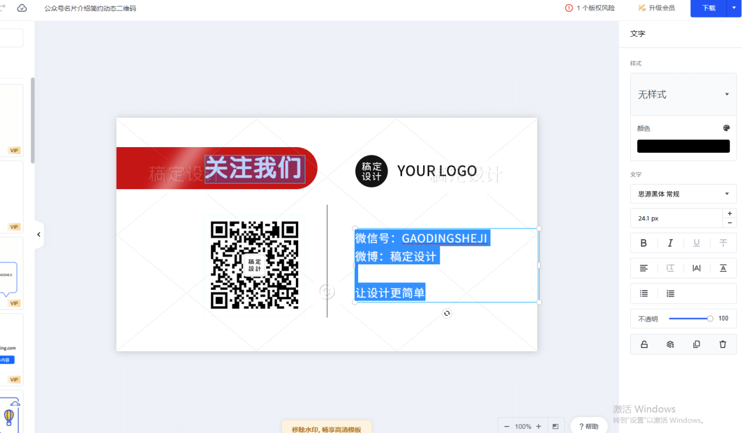Click the 让设计更简单 text line
Image resolution: width=742 pixels, height=433 pixels.
point(390,292)
